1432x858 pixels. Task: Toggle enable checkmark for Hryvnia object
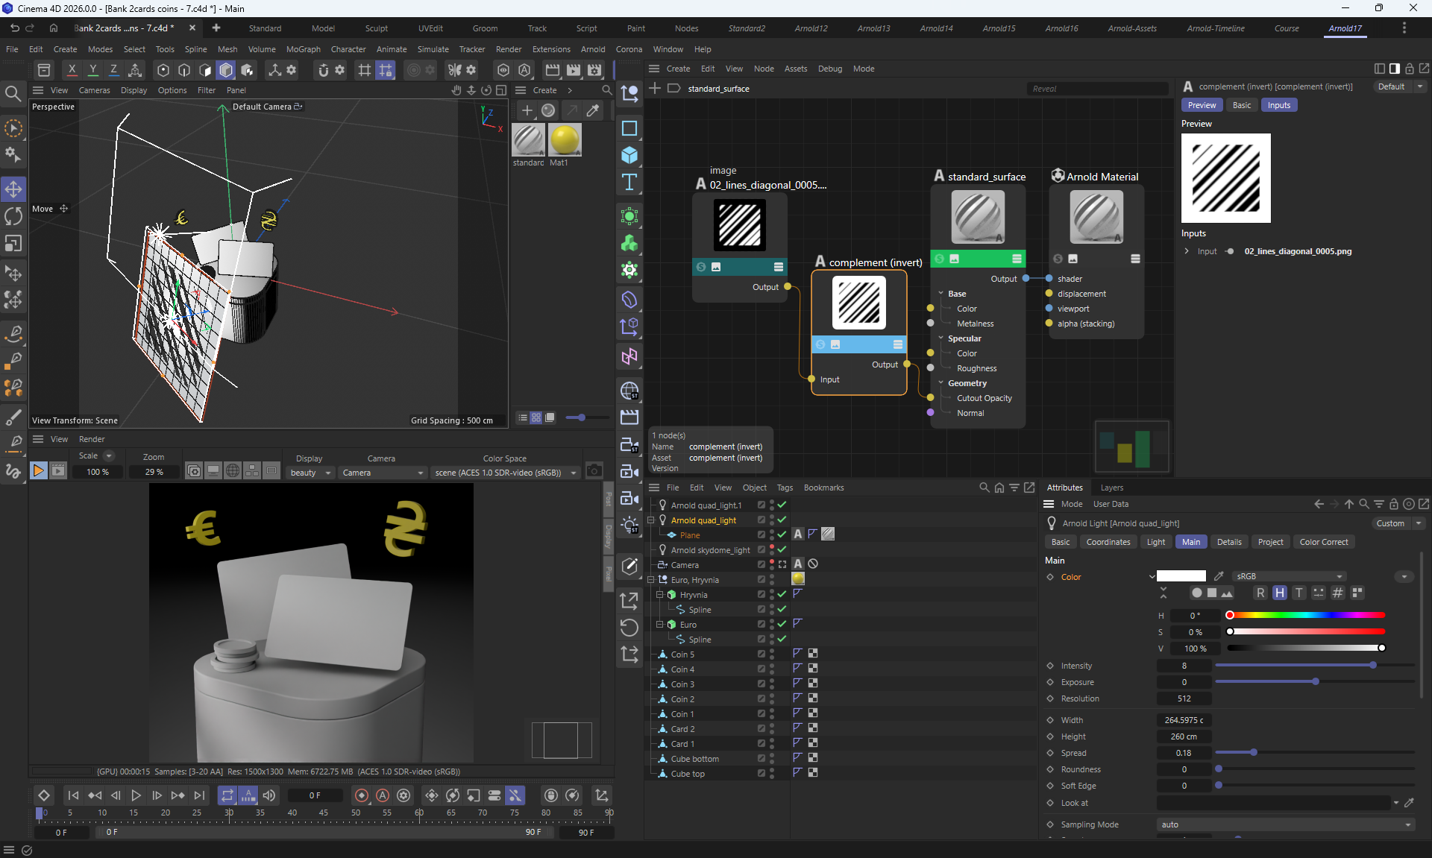pos(782,594)
